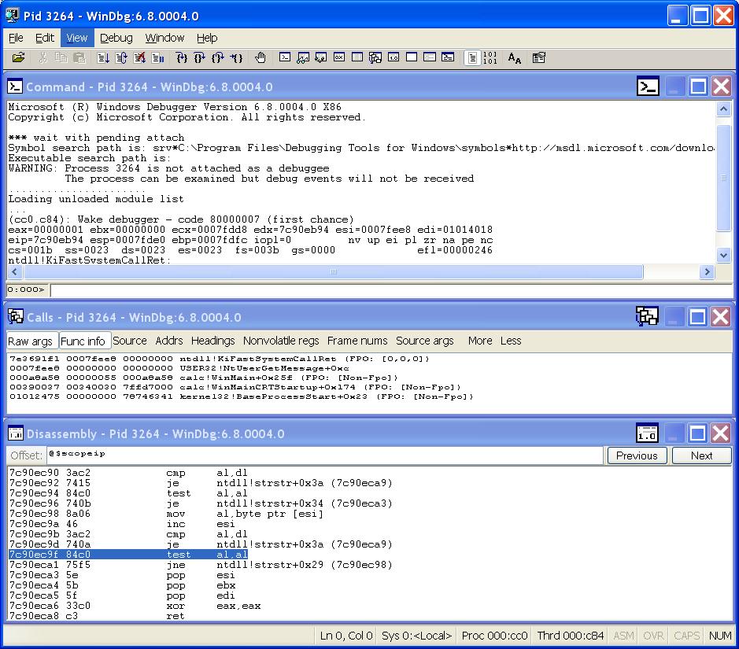
Task: Toggle Source args in Calls window
Action: (425, 341)
